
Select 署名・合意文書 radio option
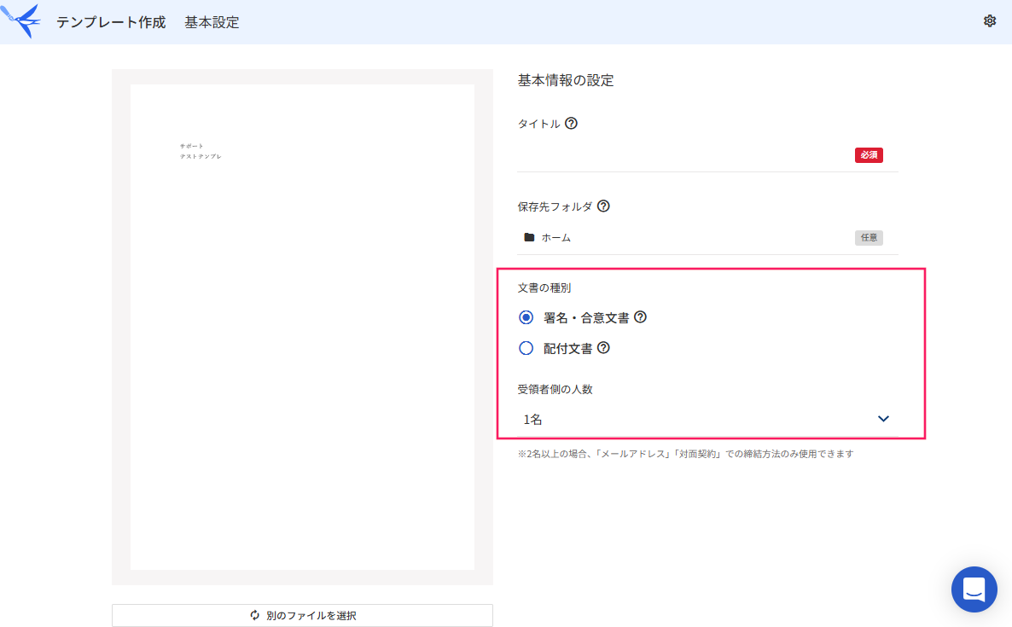[x=526, y=317]
